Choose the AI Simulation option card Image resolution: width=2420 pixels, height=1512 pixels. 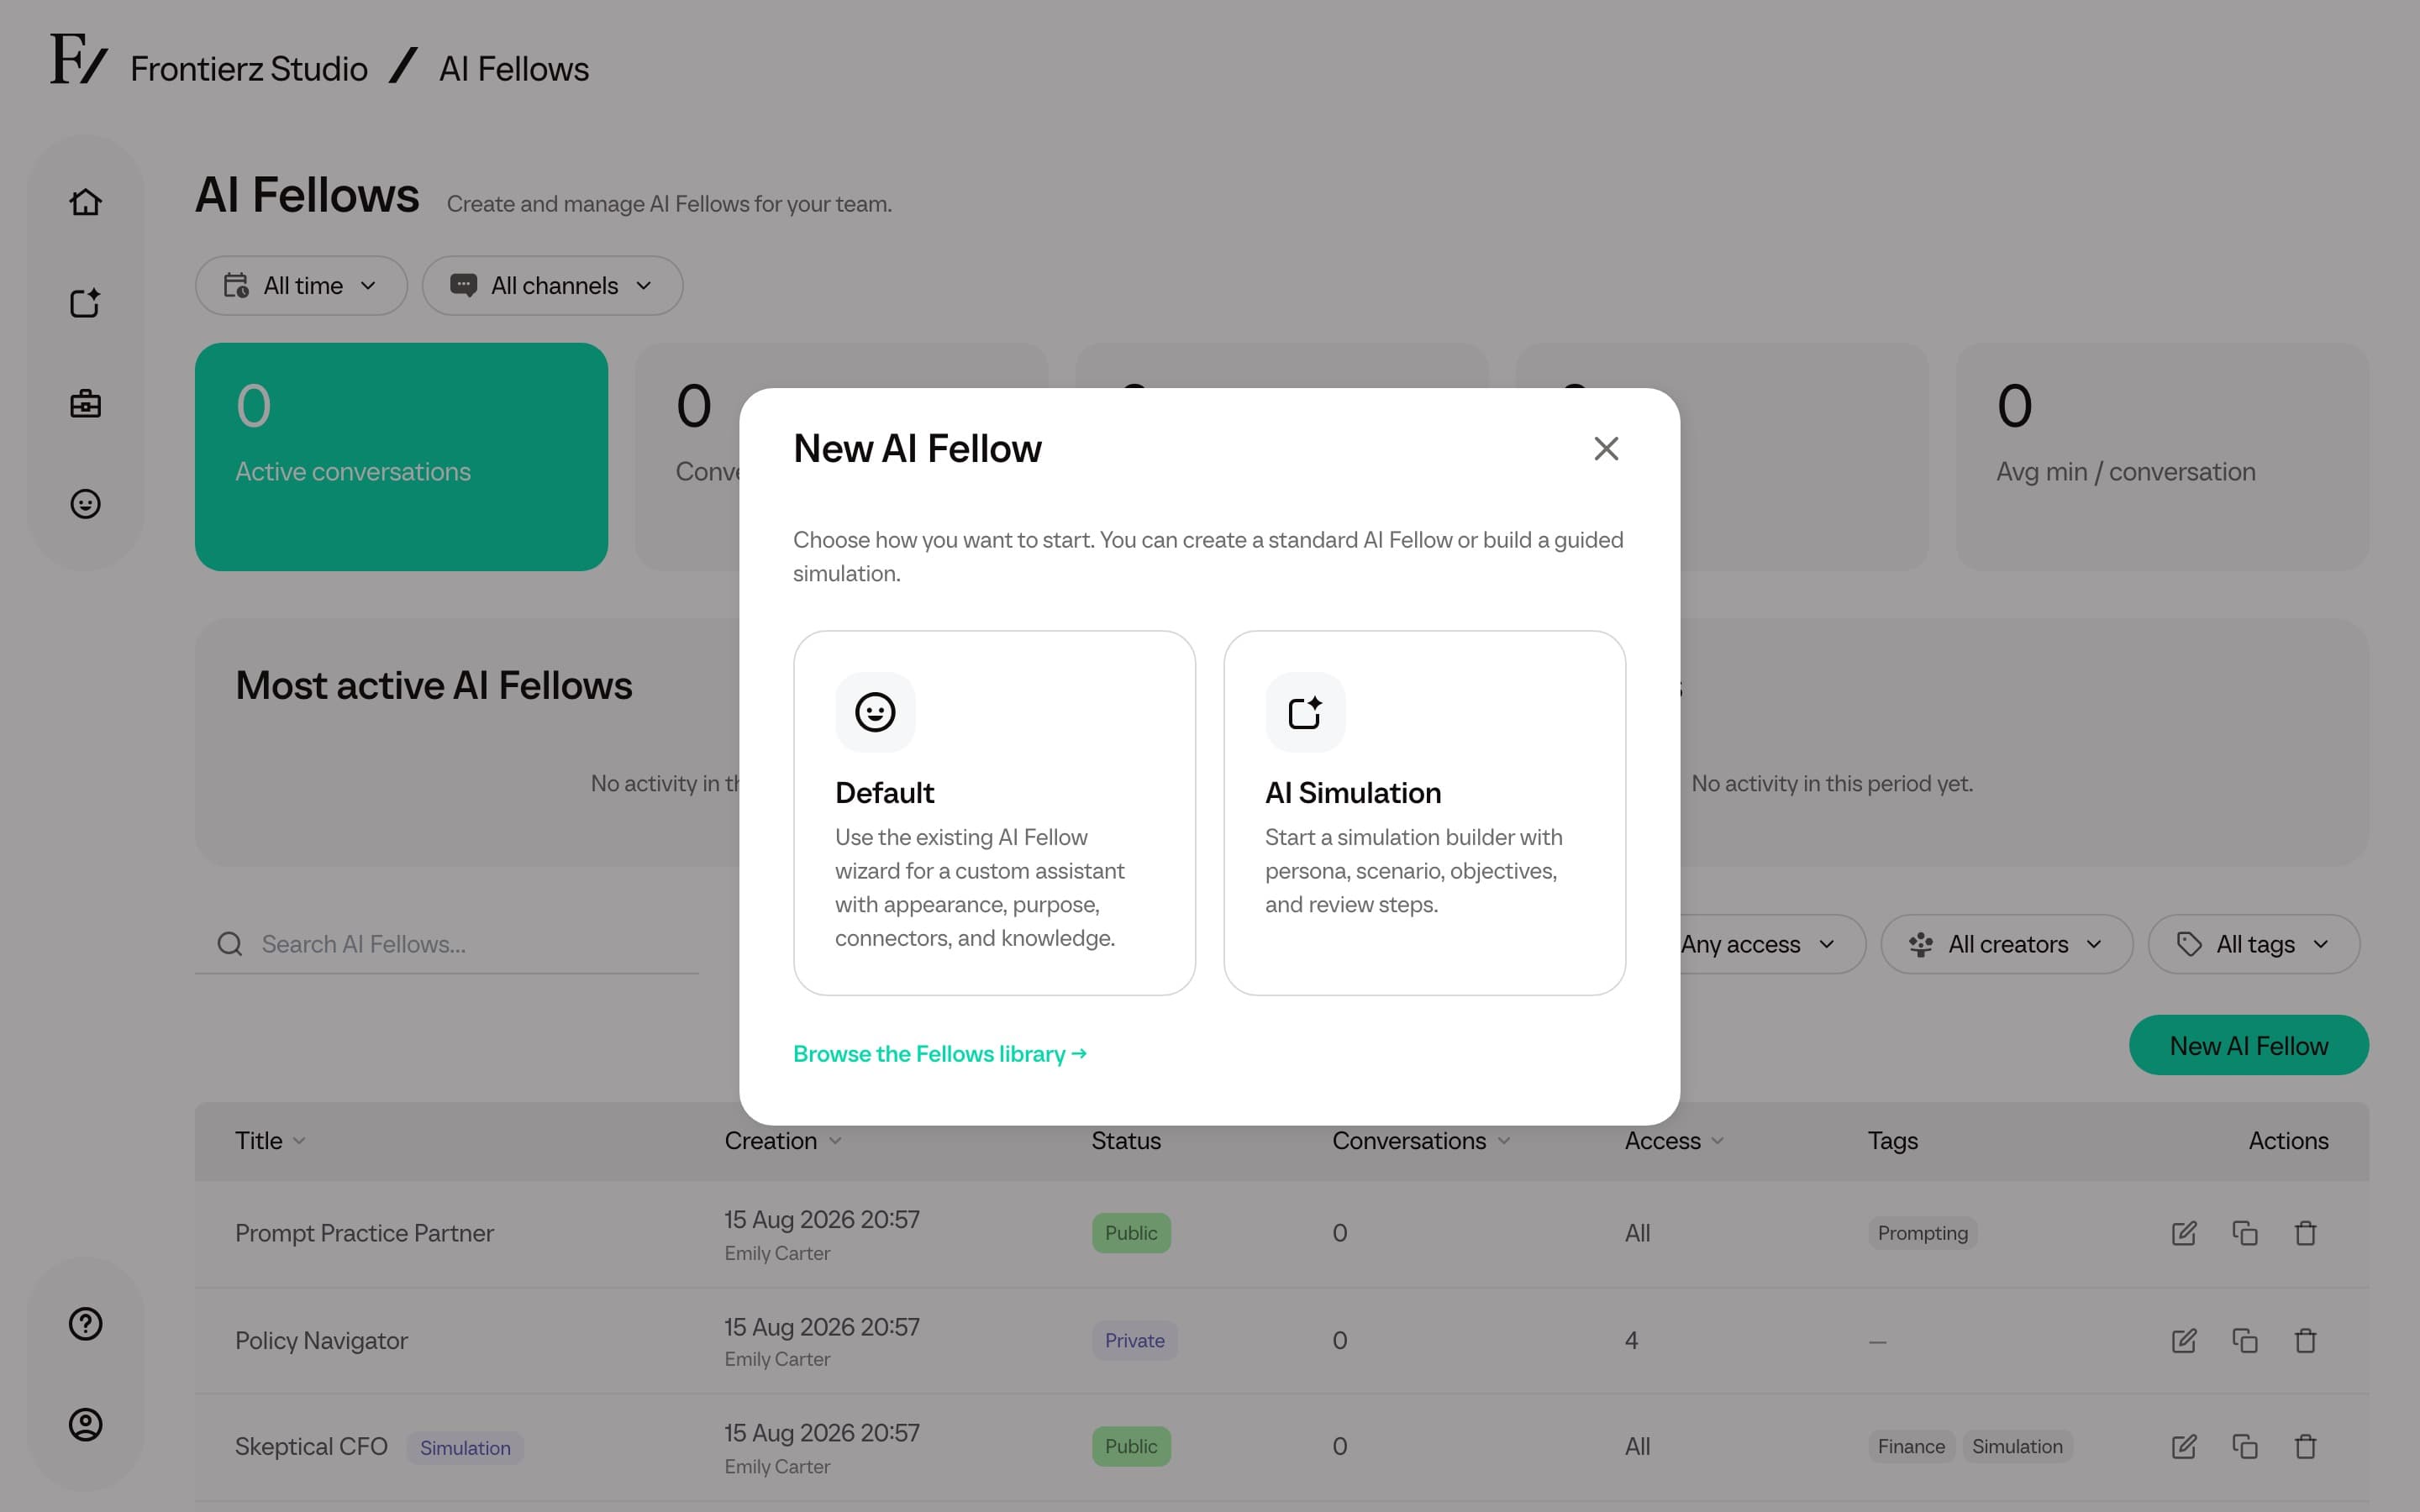1424,812
